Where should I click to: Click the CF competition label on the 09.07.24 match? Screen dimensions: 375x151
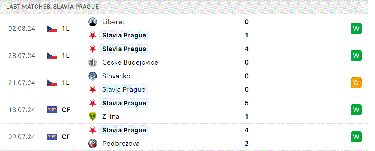click(66, 137)
